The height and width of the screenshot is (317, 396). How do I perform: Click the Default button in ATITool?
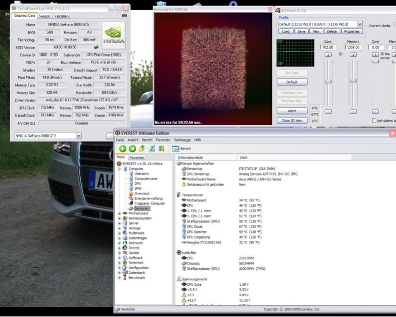[x=292, y=82]
